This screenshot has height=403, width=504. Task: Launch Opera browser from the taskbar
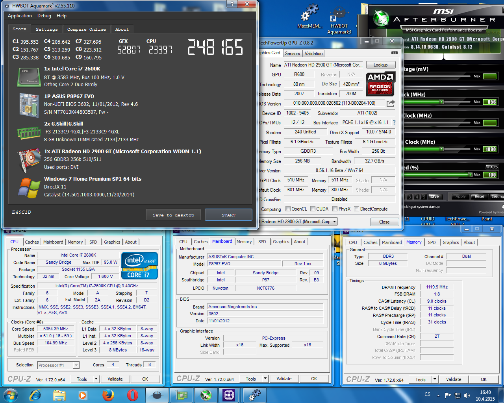tap(133, 395)
